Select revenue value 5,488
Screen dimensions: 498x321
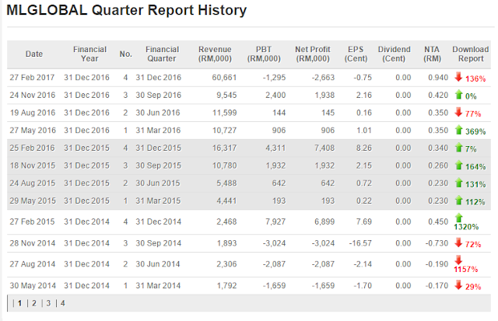tap(226, 183)
